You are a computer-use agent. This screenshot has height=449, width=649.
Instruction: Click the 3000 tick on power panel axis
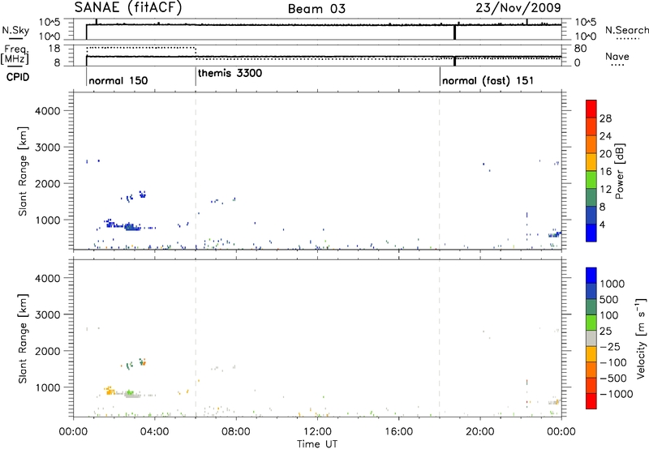47,148
